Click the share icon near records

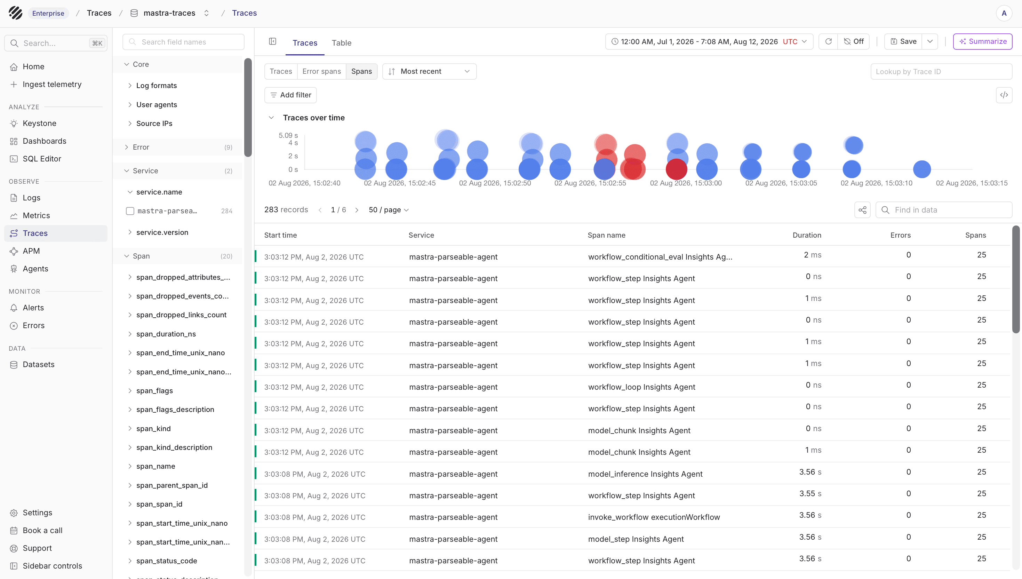coord(862,210)
